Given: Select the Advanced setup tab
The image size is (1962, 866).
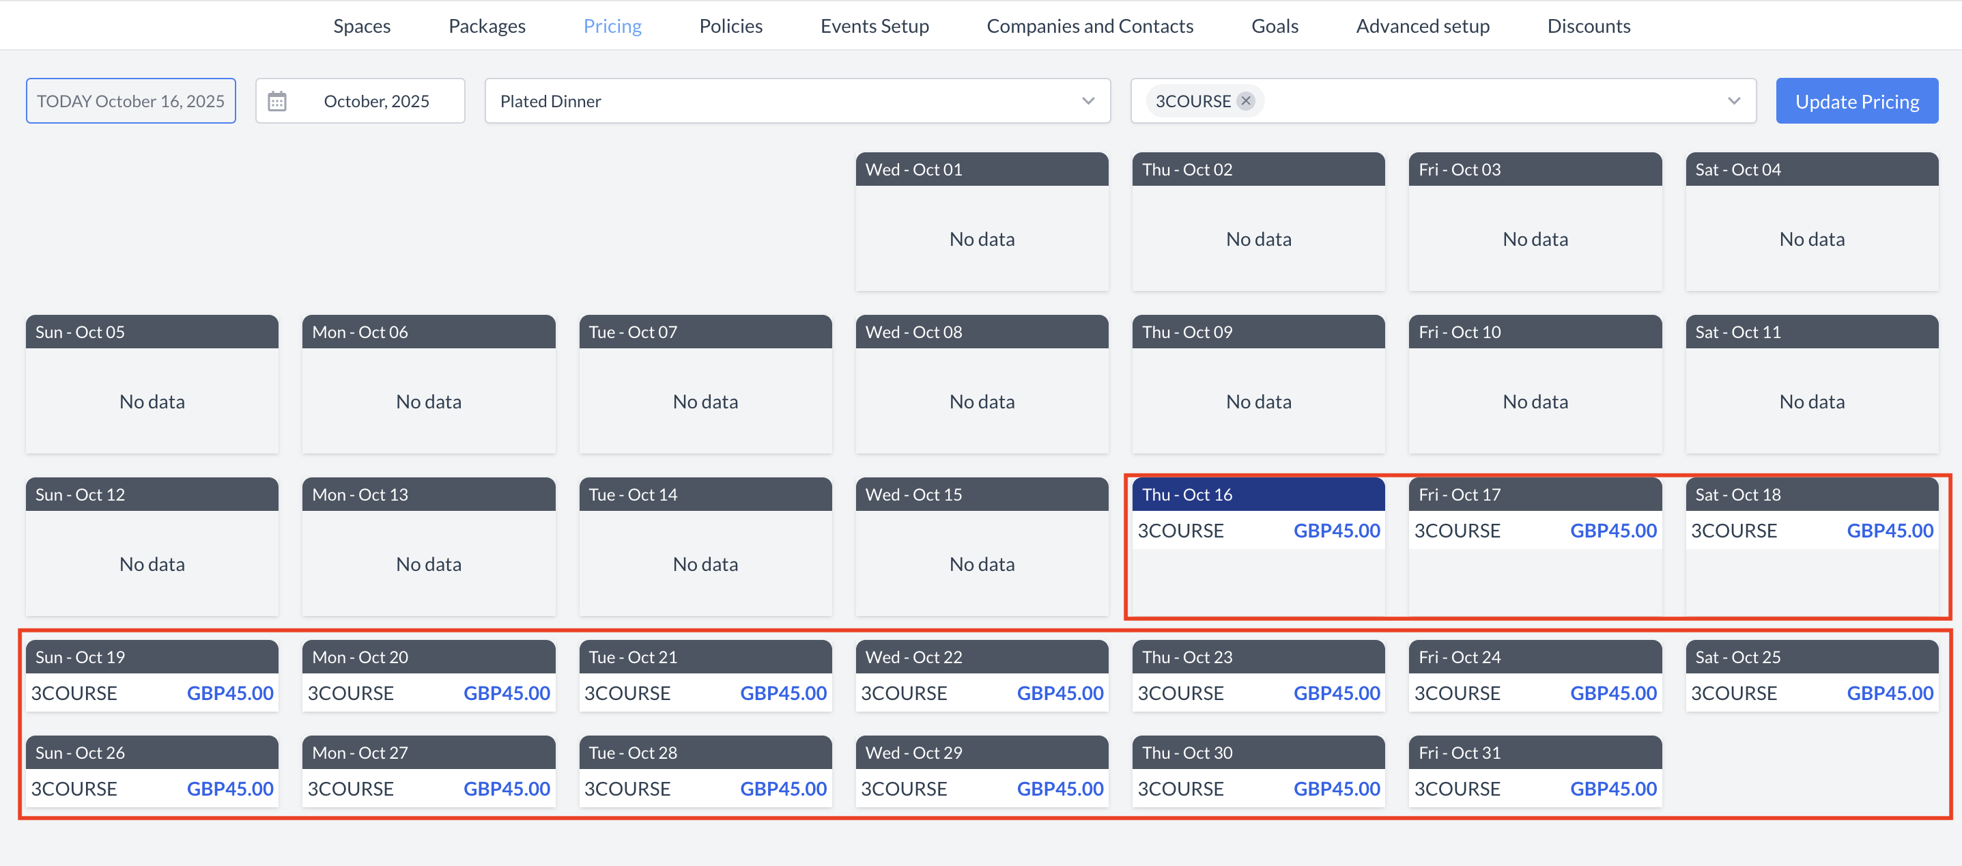Looking at the screenshot, I should point(1423,25).
